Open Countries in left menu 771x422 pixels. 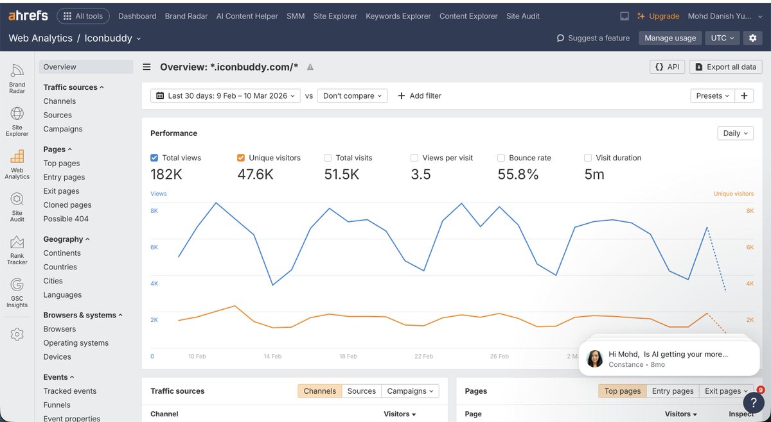point(60,267)
